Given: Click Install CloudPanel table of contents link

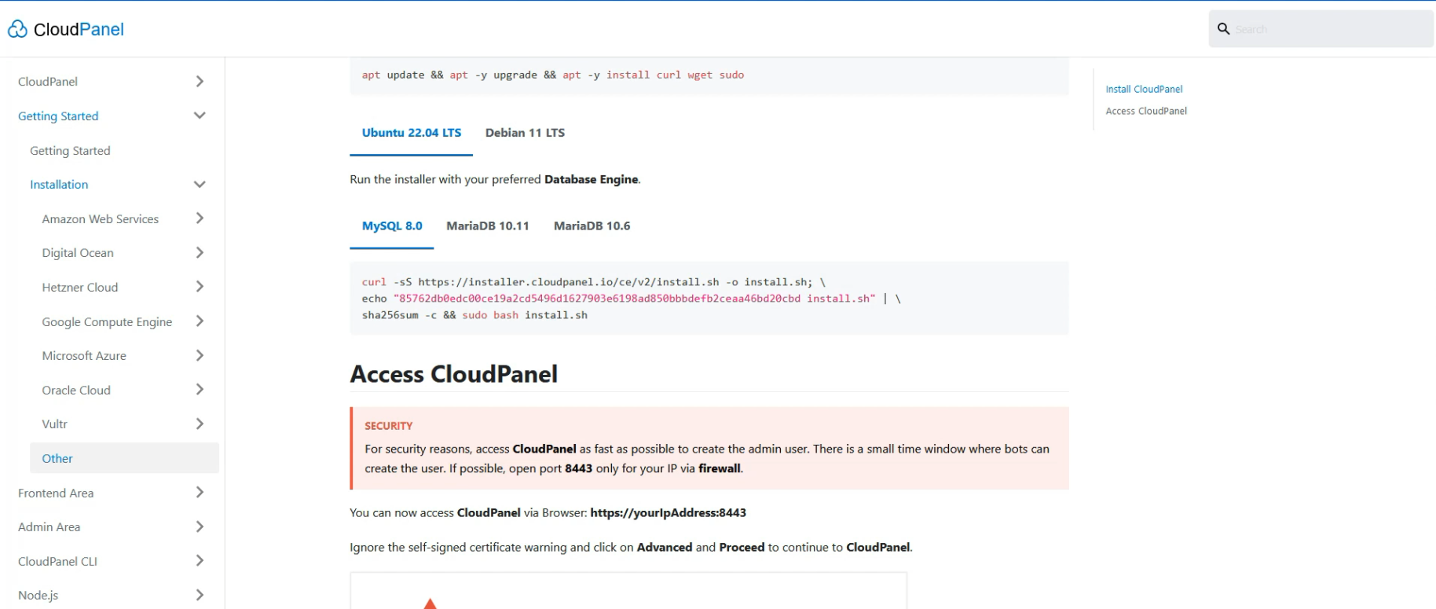Looking at the screenshot, I should (1144, 90).
